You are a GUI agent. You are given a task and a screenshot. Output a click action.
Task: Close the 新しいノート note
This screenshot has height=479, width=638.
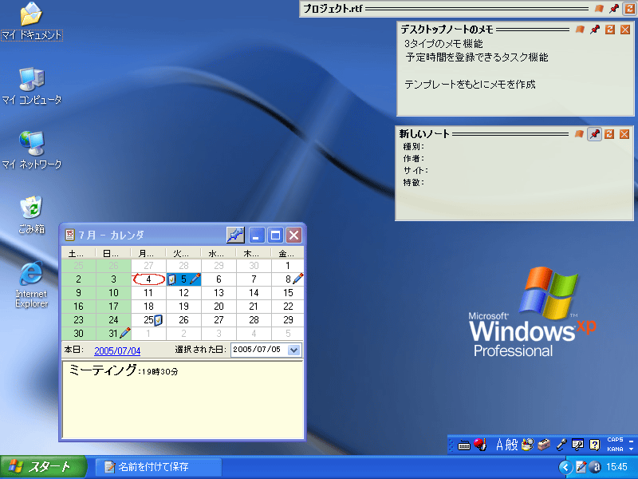click(624, 134)
